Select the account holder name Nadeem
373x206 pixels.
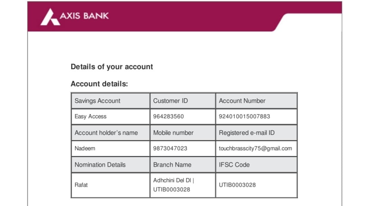(85, 148)
